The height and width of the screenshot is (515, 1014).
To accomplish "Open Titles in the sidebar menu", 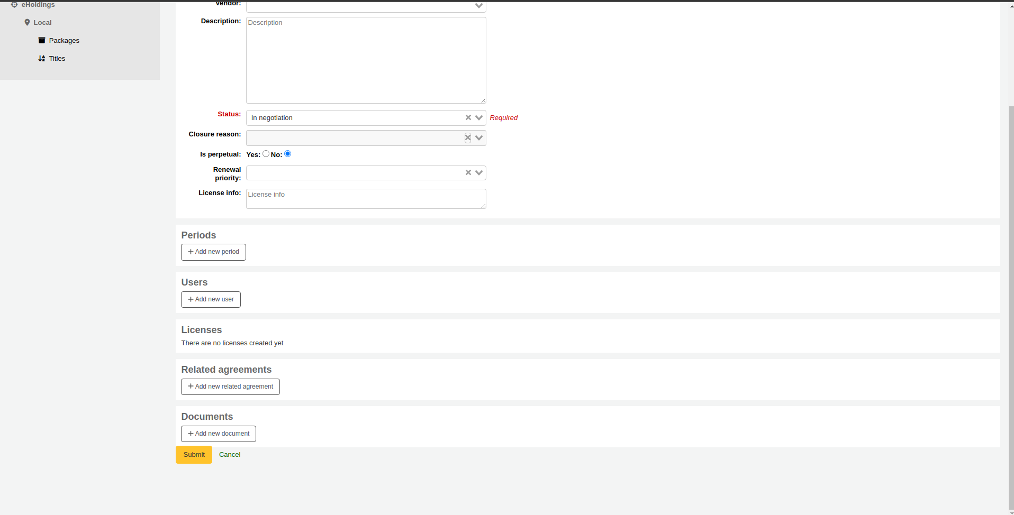I will (x=57, y=58).
